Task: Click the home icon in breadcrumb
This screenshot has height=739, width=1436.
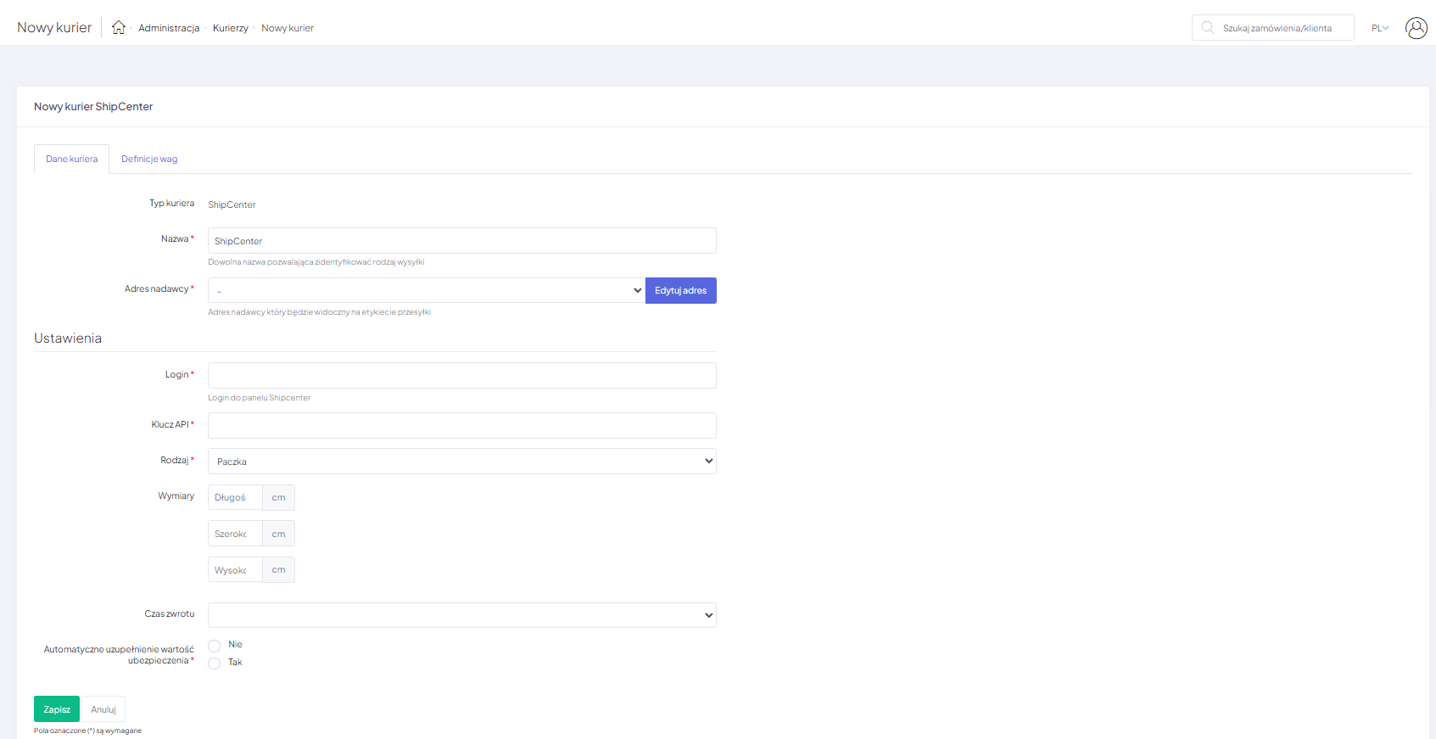Action: [x=119, y=27]
